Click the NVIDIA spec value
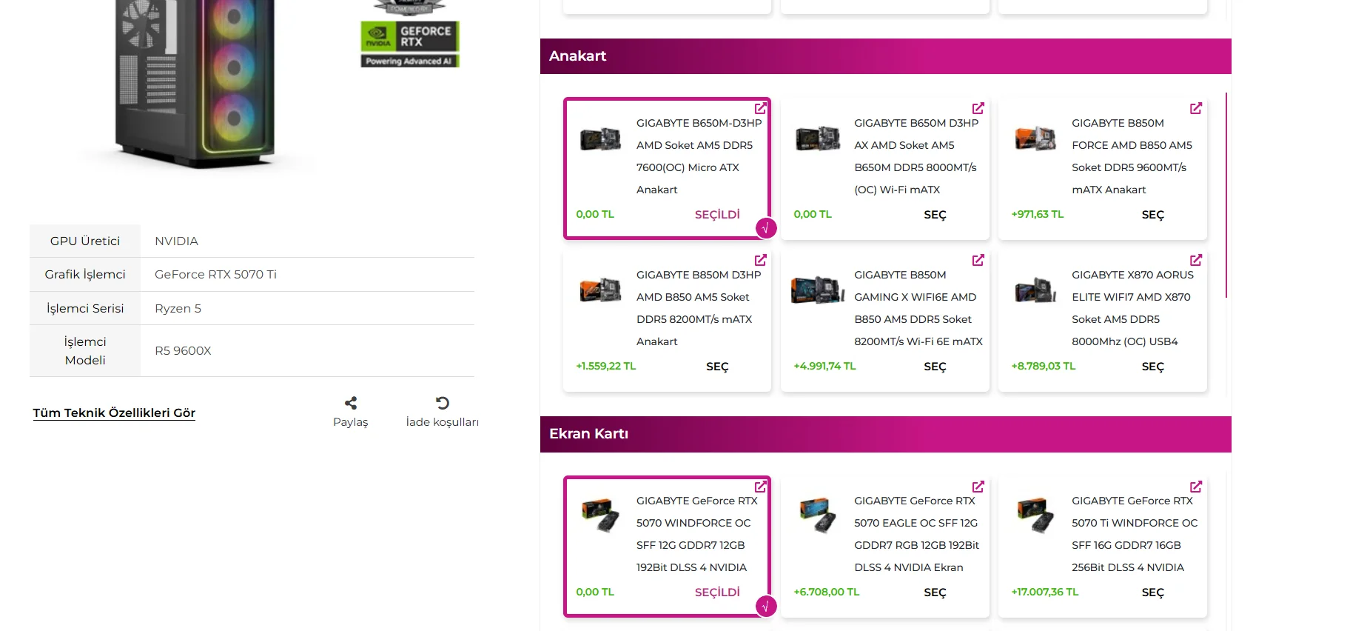This screenshot has width=1347, height=631. 176,241
